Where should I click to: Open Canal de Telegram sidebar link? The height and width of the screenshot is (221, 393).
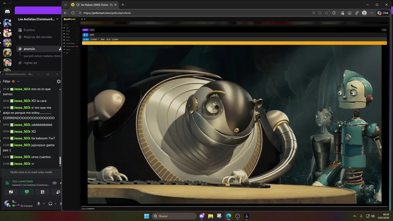tap(71, 43)
